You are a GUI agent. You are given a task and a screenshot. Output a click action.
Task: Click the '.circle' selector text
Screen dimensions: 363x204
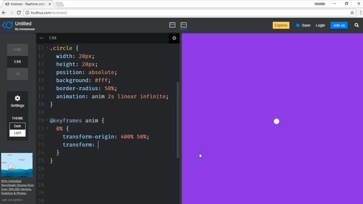pyautogui.click(x=61, y=48)
